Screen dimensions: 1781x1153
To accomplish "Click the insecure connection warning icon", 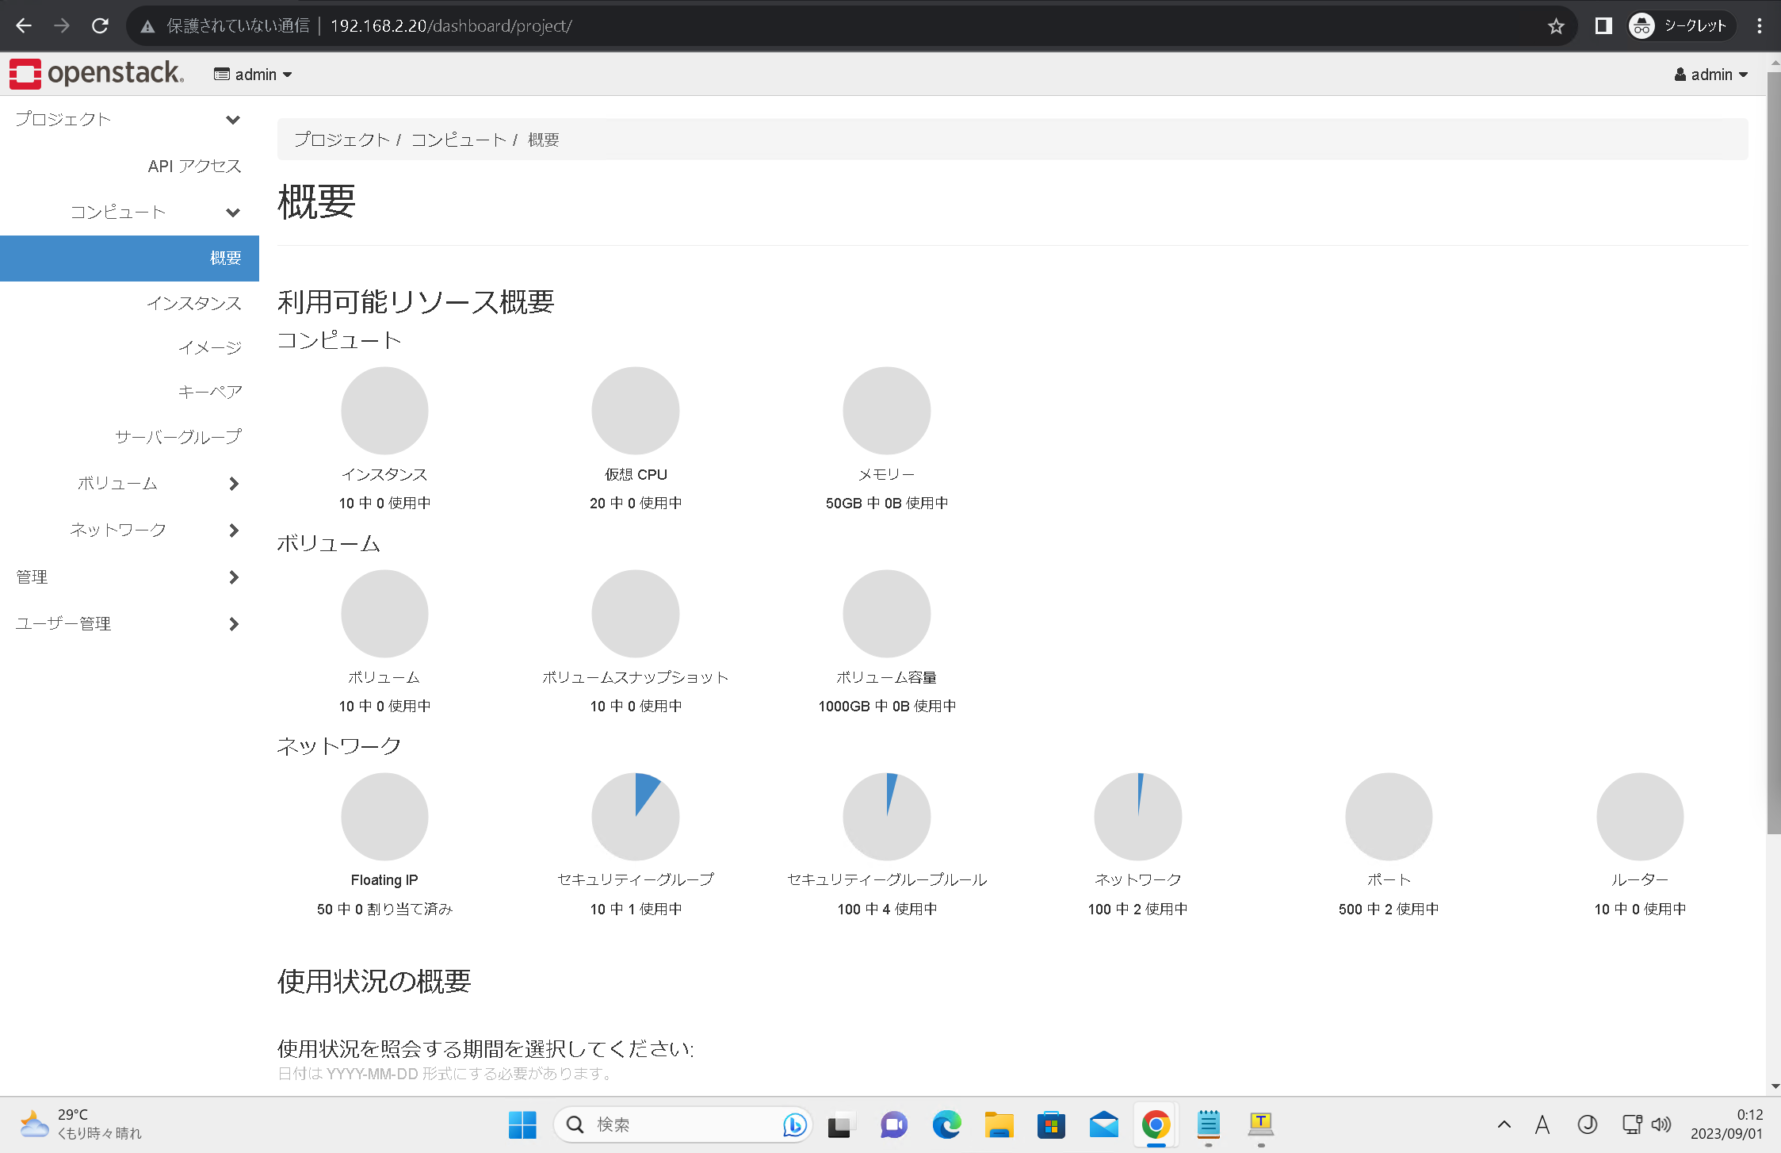I will pyautogui.click(x=147, y=26).
